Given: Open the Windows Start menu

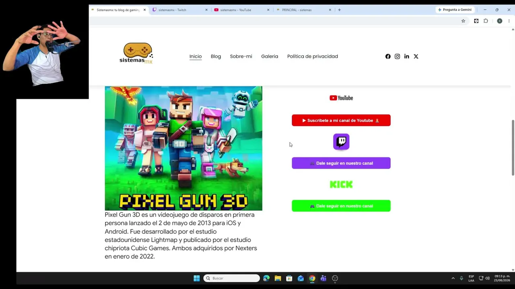Looking at the screenshot, I should tap(196, 278).
